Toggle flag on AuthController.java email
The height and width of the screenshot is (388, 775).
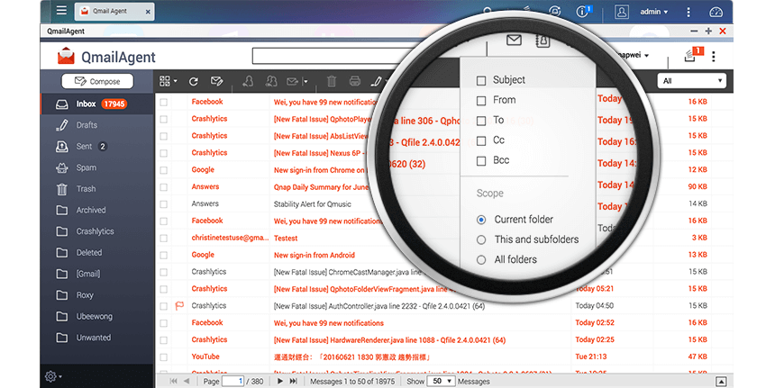point(179,306)
